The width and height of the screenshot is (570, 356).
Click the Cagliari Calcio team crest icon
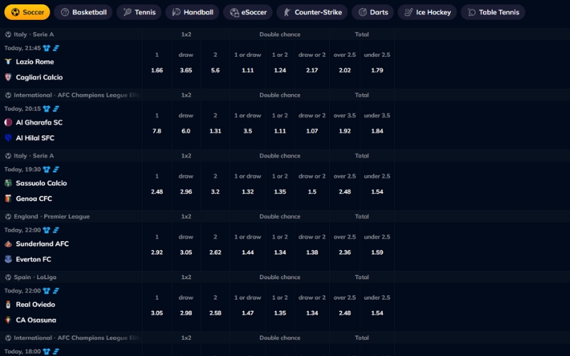point(8,77)
